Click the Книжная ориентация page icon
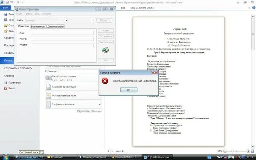256x160 pixels. [x=49, y=87]
